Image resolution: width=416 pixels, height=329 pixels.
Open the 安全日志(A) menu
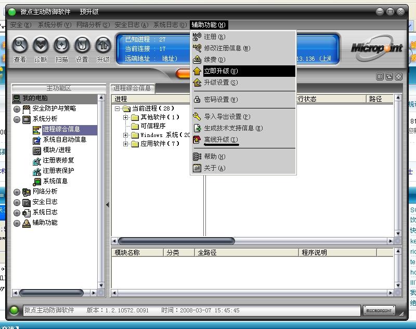(x=132, y=25)
